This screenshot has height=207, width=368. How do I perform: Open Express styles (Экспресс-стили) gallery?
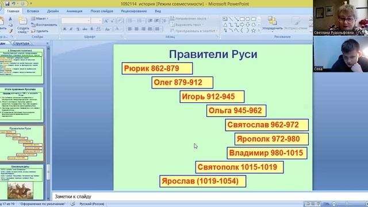[x=296, y=24]
